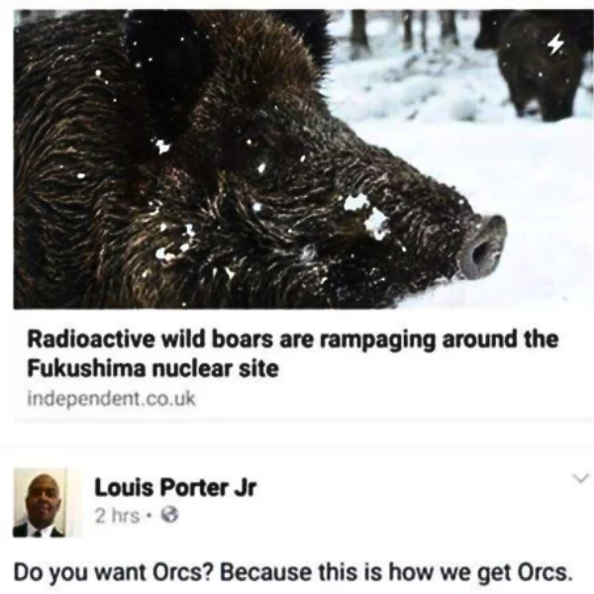
Task: Click the Public globe privacy icon
Action: click(x=169, y=515)
